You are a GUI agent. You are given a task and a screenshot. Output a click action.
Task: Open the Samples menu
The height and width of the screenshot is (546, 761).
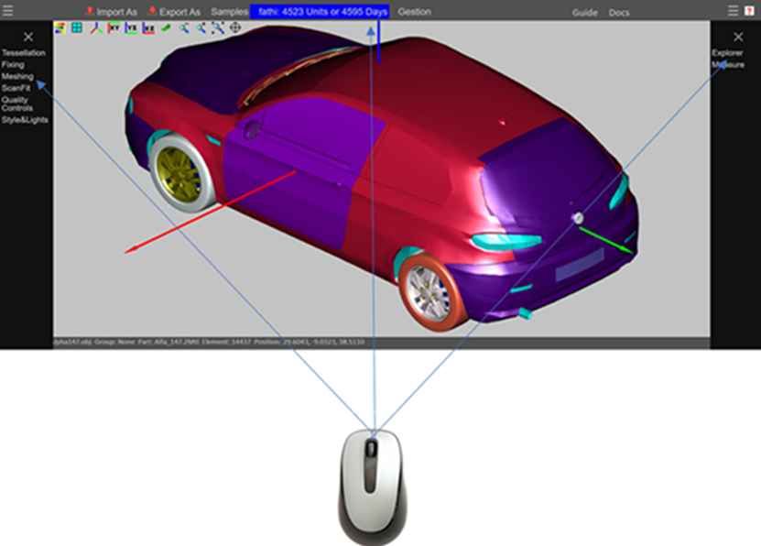coord(229,12)
